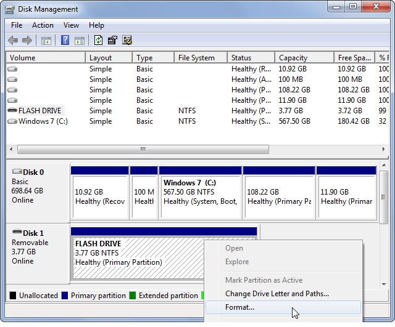Image resolution: width=395 pixels, height=327 pixels.
Task: Click the Windows 7 (C:) name in volume list
Action: click(x=43, y=121)
